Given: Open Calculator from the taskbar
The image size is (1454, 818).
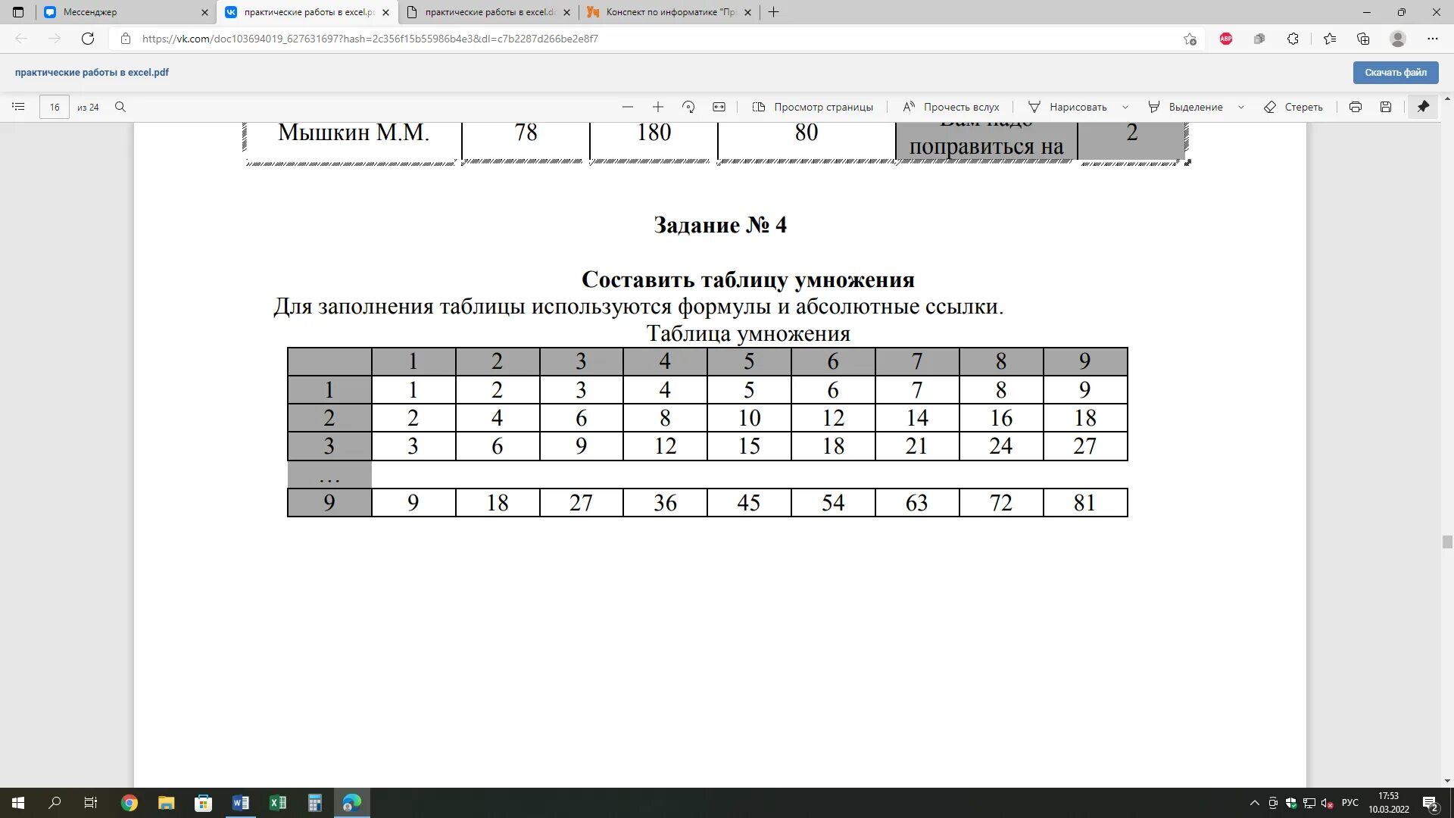Looking at the screenshot, I should tap(315, 803).
